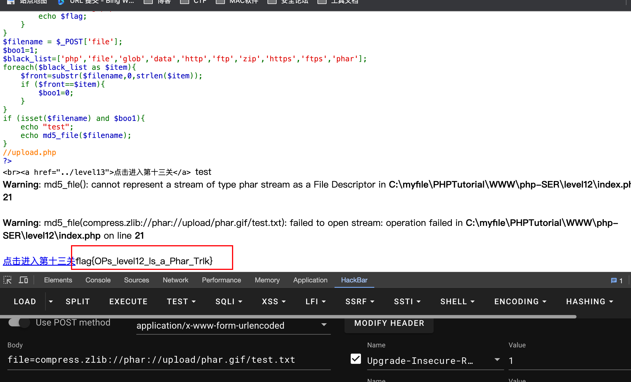Viewport: 631px width, 382px height.
Task: Switch to the Console tab
Action: tap(98, 280)
